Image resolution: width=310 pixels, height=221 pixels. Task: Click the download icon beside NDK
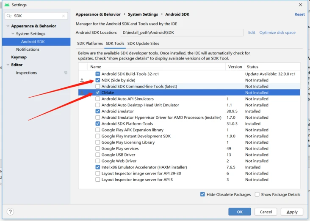click(x=82, y=80)
